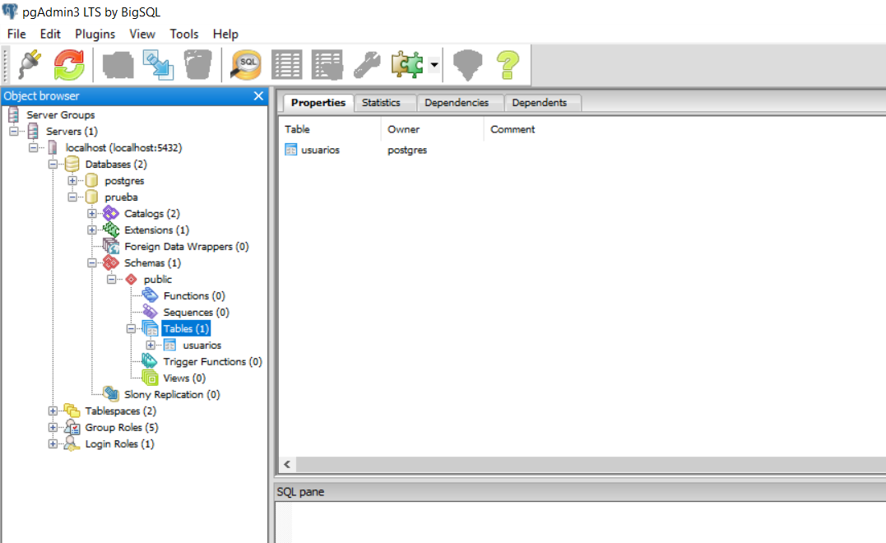Open the Dependents tab
Screen dimensions: 886x543
coord(542,102)
